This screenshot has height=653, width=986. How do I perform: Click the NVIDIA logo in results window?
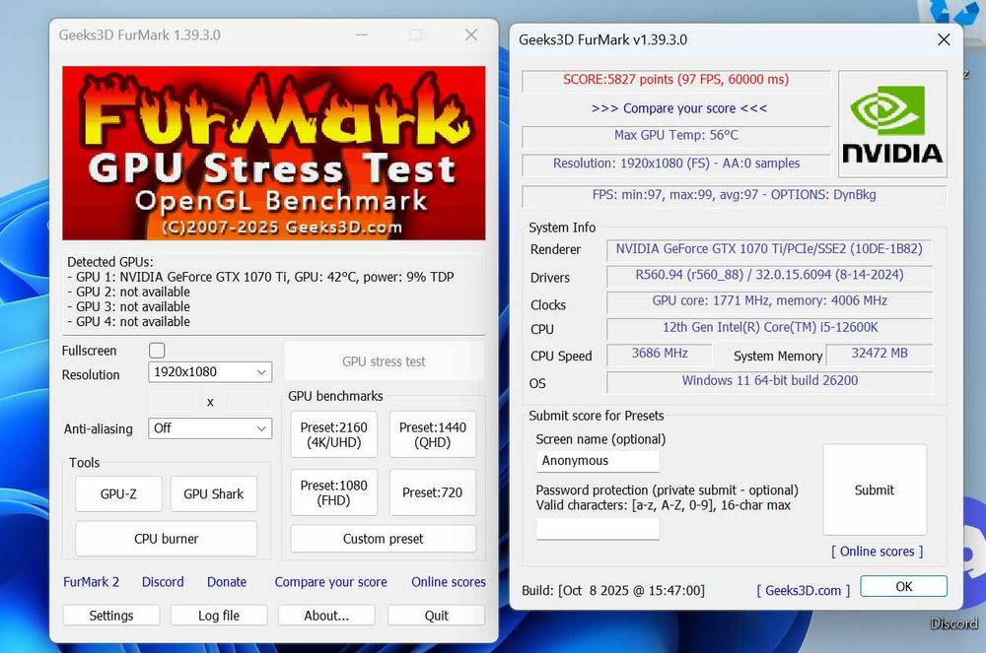(892, 124)
